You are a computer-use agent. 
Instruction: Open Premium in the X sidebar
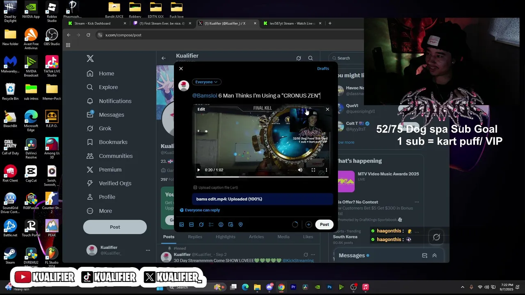click(x=104, y=170)
